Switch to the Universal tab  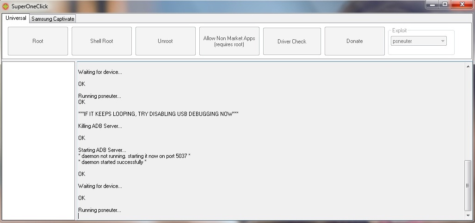16,18
